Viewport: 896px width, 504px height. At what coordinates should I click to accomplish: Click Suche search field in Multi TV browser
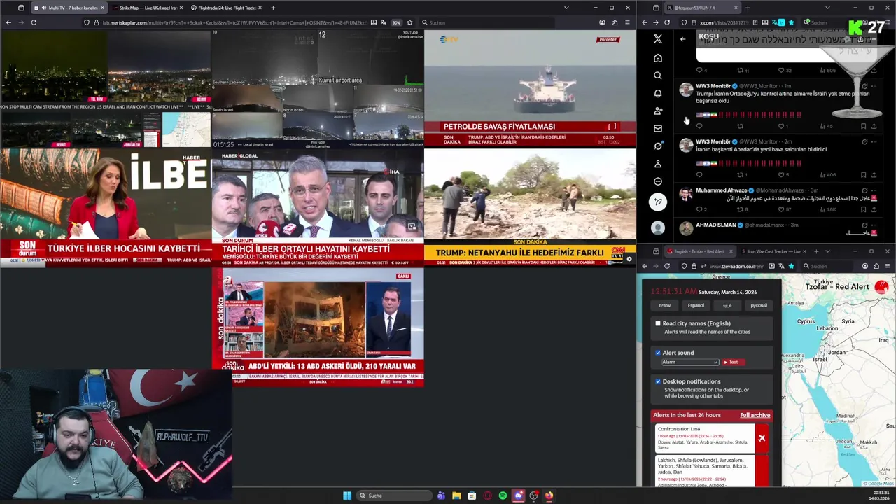[486, 22]
